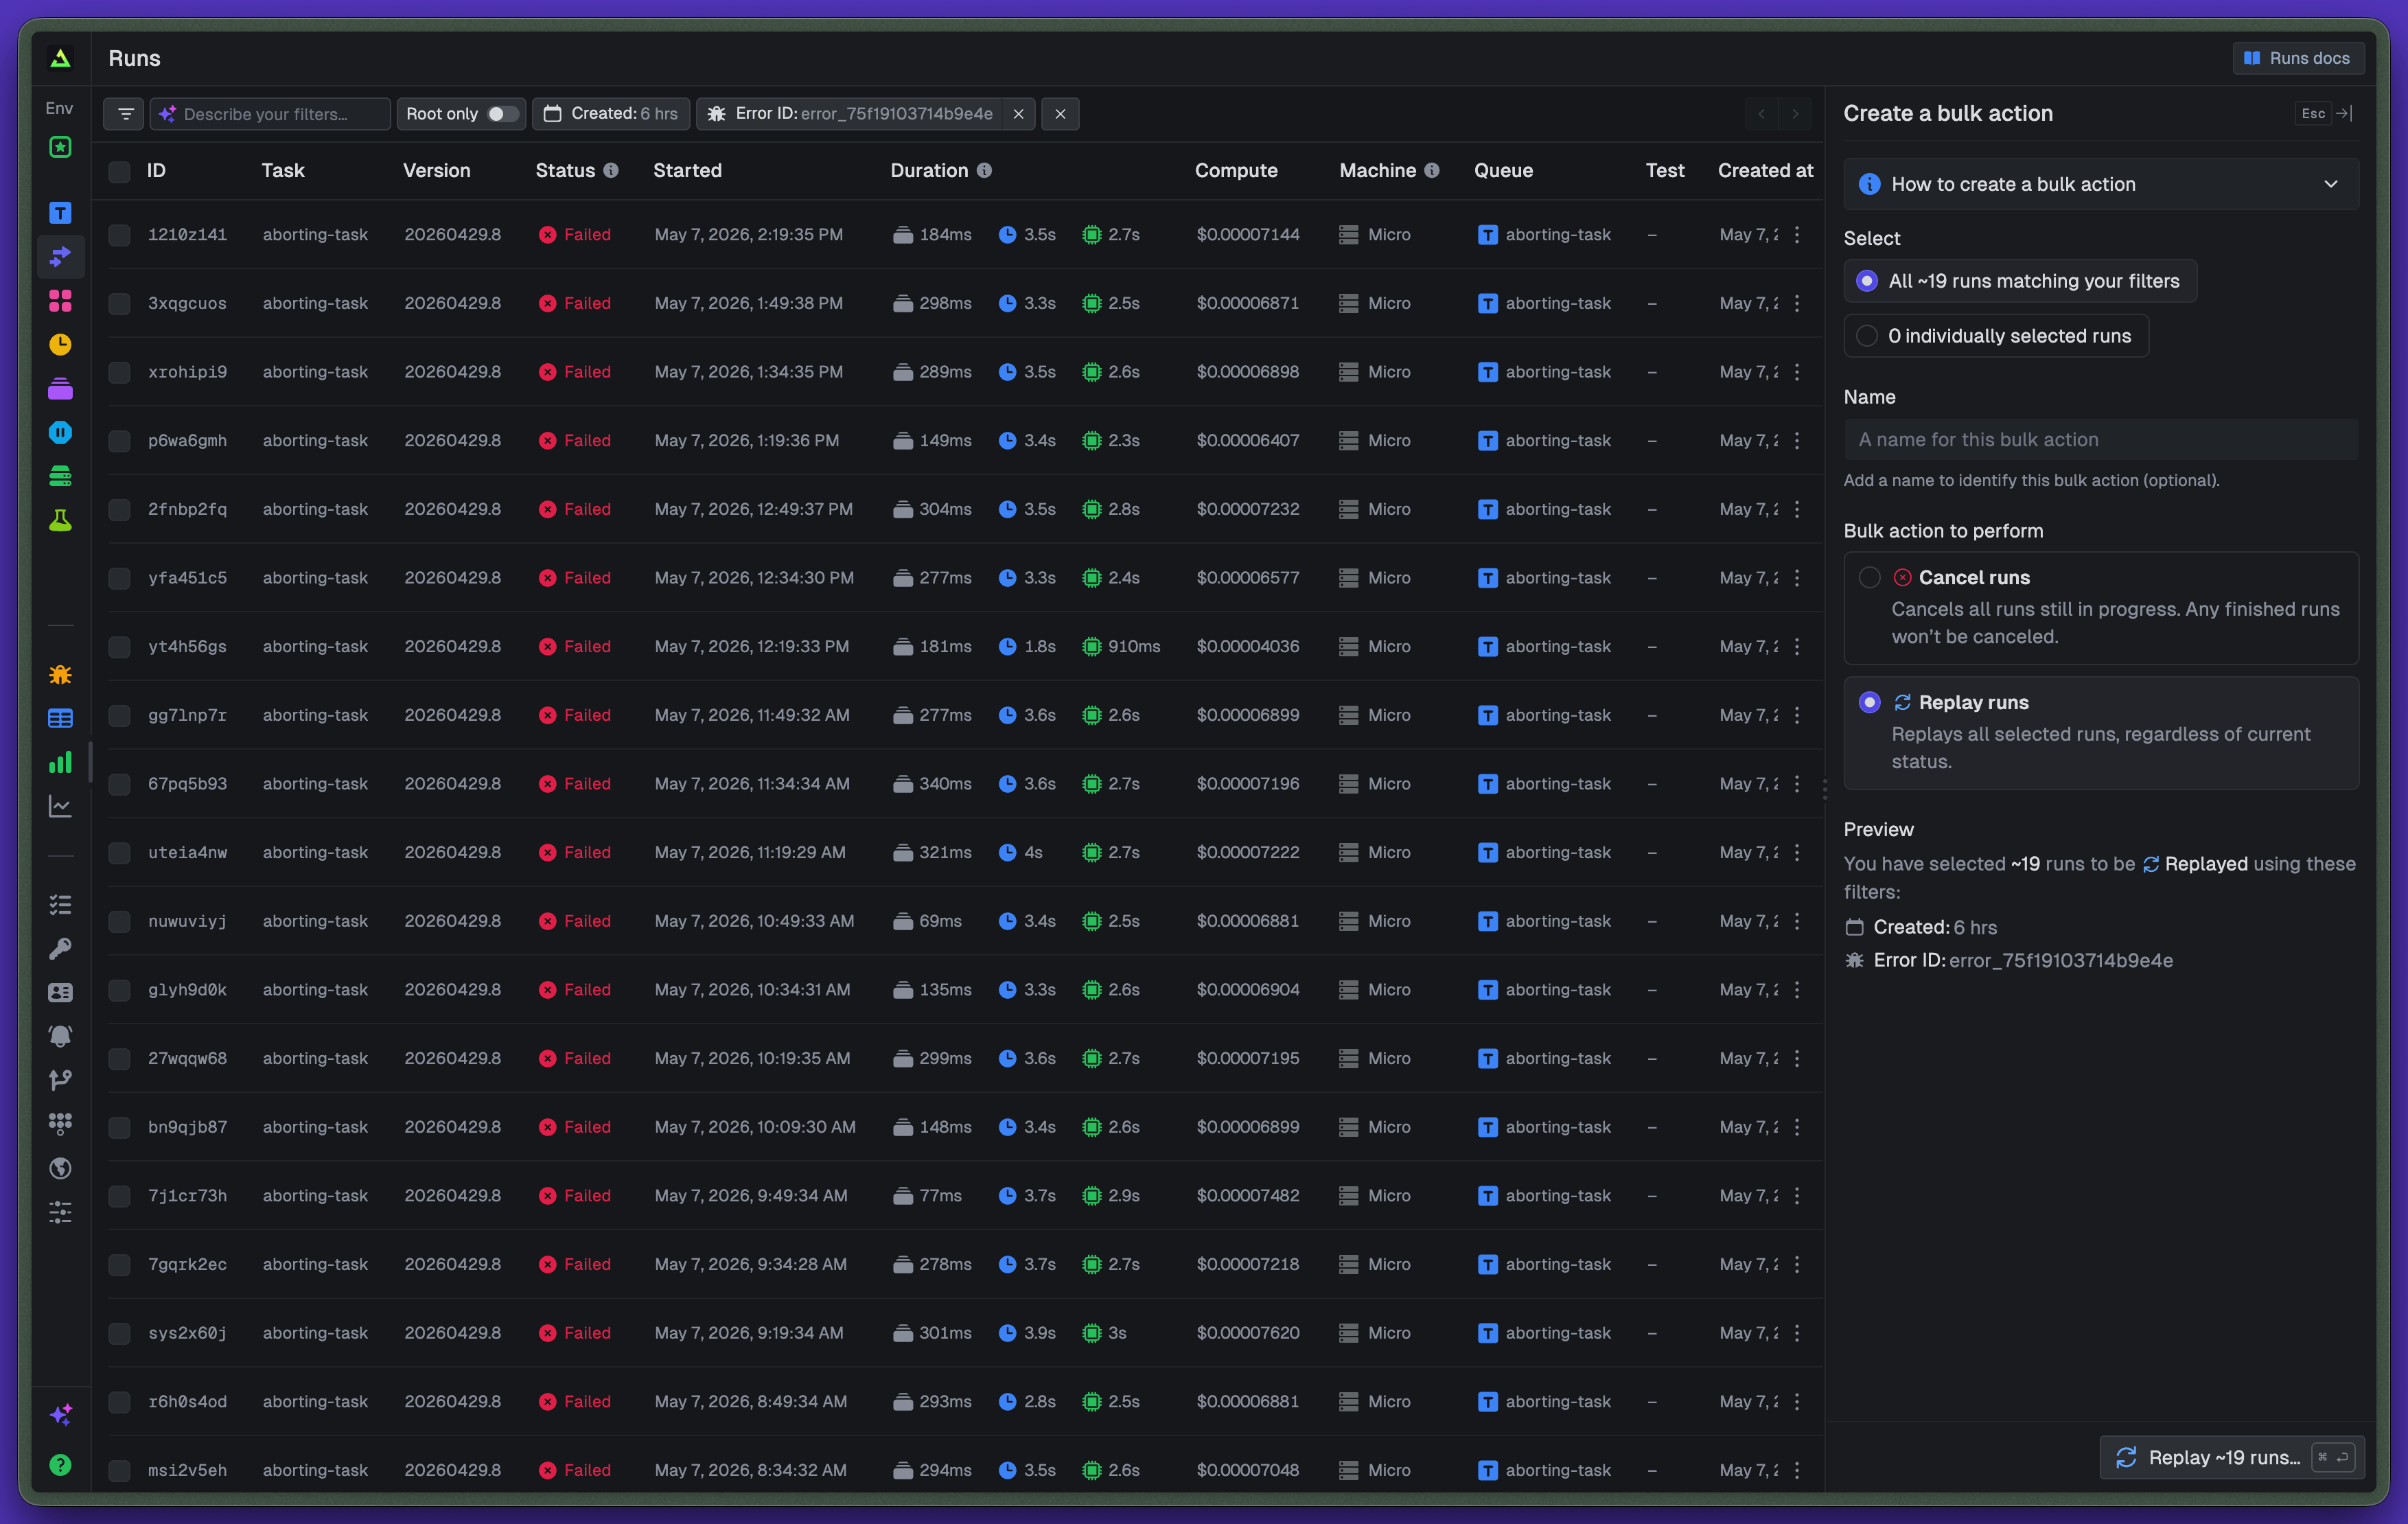The width and height of the screenshot is (2408, 1524).
Task: Open the globe icon page in sidebar
Action: [60, 1168]
